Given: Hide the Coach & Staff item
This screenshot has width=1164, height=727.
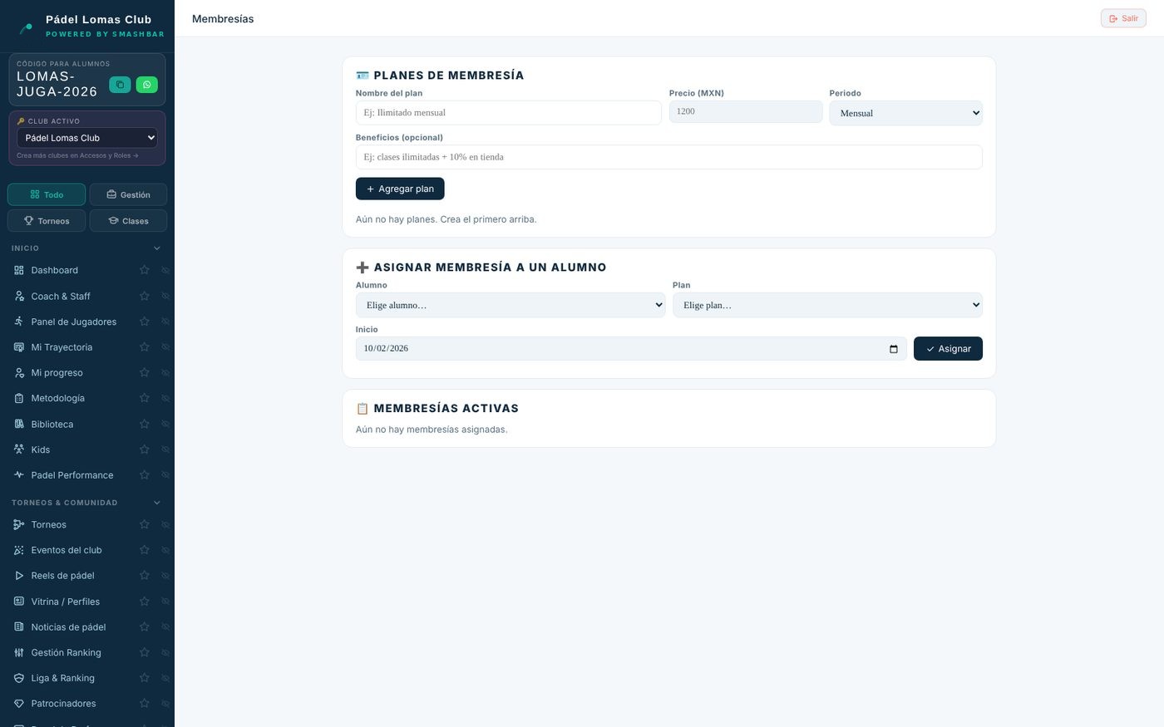Looking at the screenshot, I should tap(165, 296).
